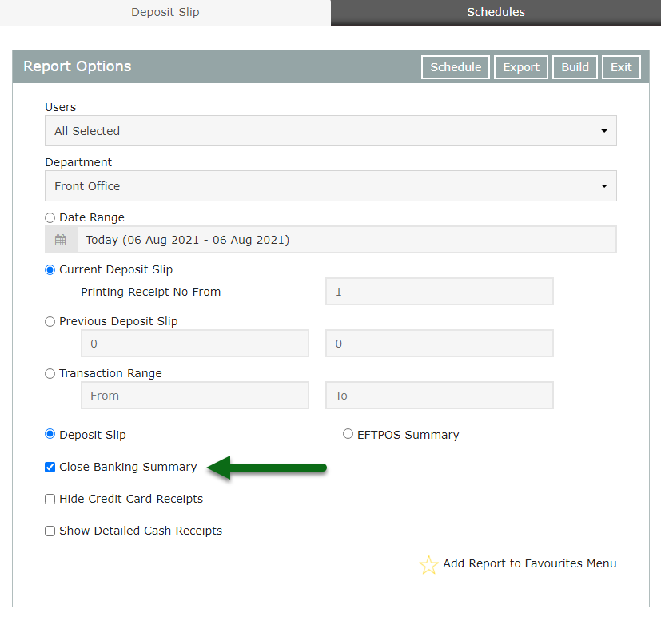Open the Deposit Slip tab
The image size is (661, 629).
pyautogui.click(x=165, y=12)
